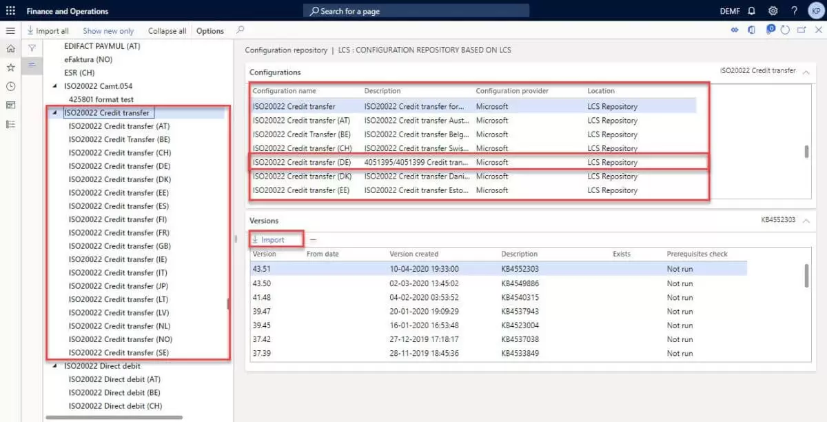Import version 43.51 using the Import button
The width and height of the screenshot is (827, 422).
(x=274, y=239)
